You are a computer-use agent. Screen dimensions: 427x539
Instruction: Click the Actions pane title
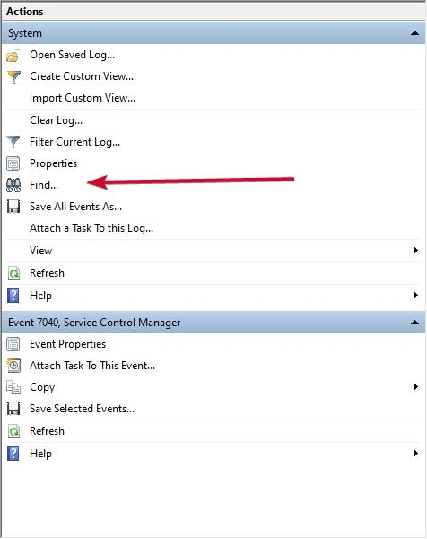click(x=25, y=12)
